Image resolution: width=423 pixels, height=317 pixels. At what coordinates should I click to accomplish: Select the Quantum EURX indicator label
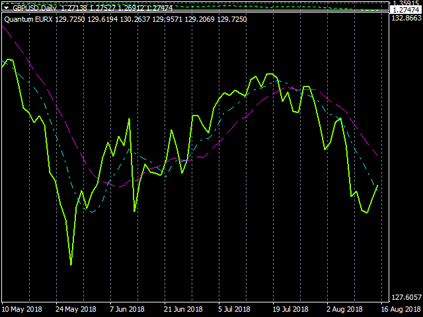coord(28,19)
